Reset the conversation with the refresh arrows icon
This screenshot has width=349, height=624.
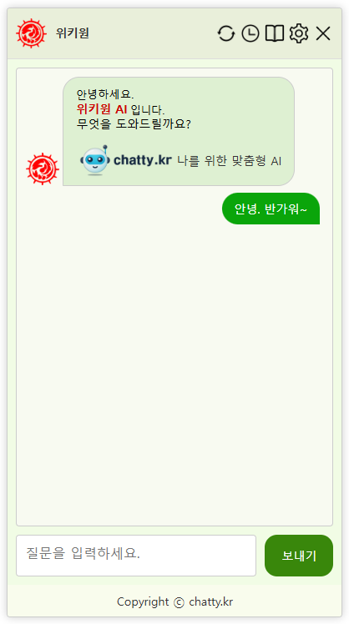(x=226, y=33)
